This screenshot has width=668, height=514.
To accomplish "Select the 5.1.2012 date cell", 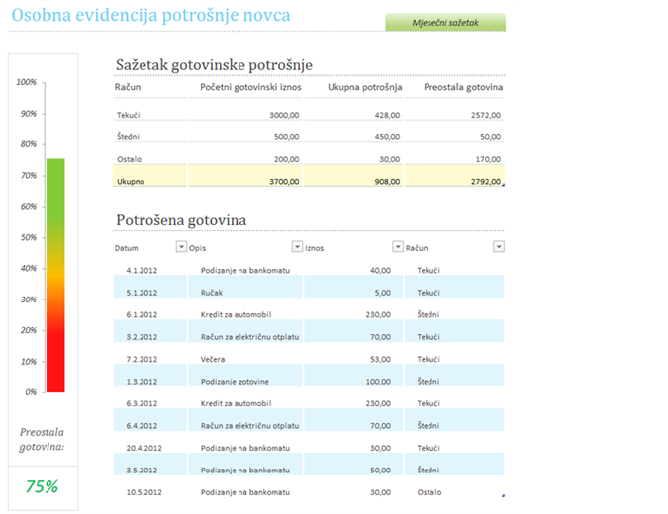I will point(142,293).
